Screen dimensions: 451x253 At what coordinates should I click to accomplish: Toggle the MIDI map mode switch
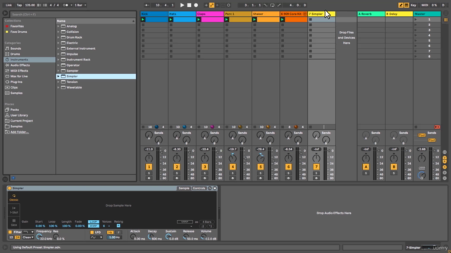(x=424, y=5)
